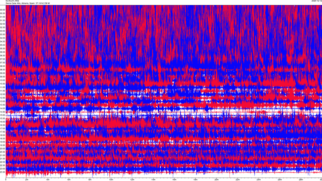Image resolution: width=322 pixels, height=181 pixels.
Task: Click the 19:00 time row label
Action: pos(3,142)
